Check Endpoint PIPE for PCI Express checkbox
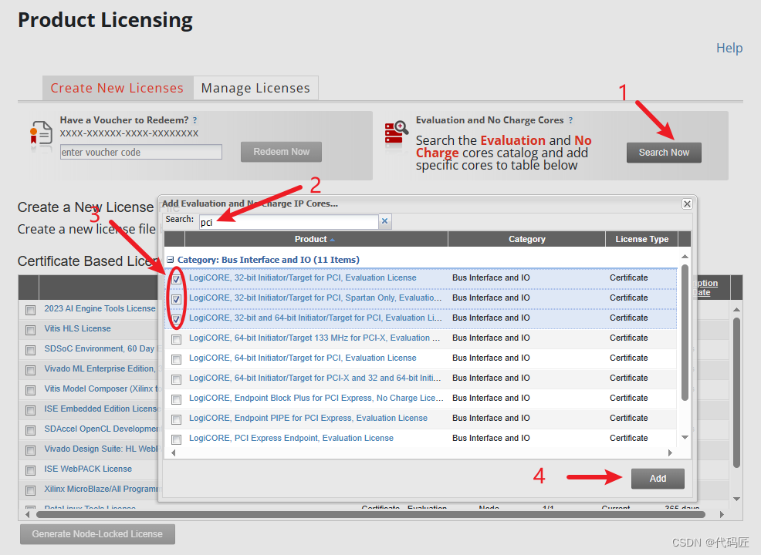761x555 pixels. [176, 419]
